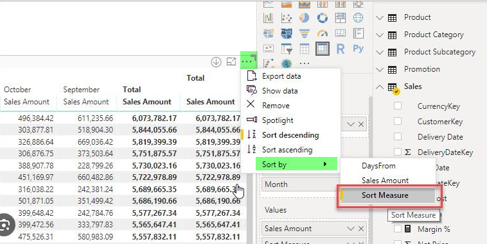Select the Map globe visual
Viewport: 487px width, 244px height.
(358, 18)
